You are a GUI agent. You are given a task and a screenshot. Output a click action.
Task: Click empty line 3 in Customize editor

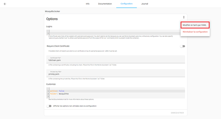click(117, 97)
